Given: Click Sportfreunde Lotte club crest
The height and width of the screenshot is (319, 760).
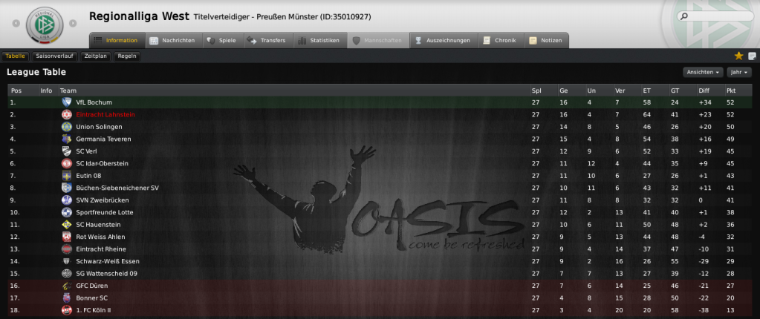Looking at the screenshot, I should (x=66, y=212).
